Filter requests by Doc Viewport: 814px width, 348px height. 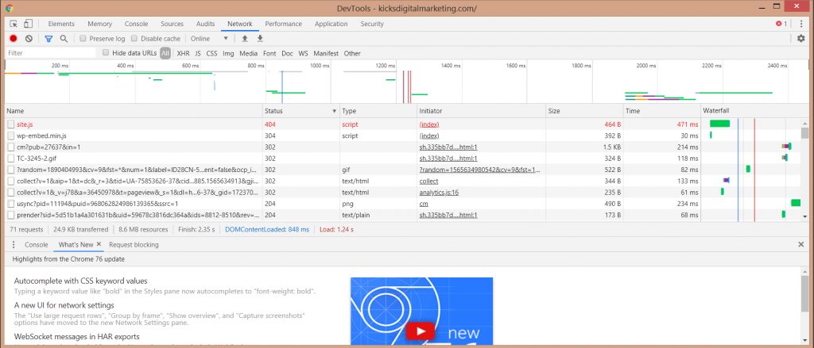(x=287, y=53)
